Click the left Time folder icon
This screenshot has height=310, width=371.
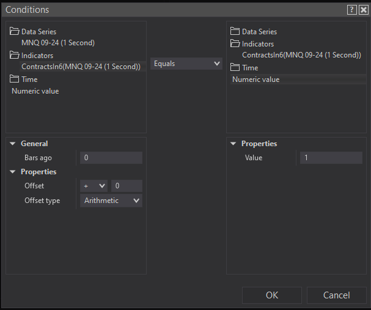(15, 79)
